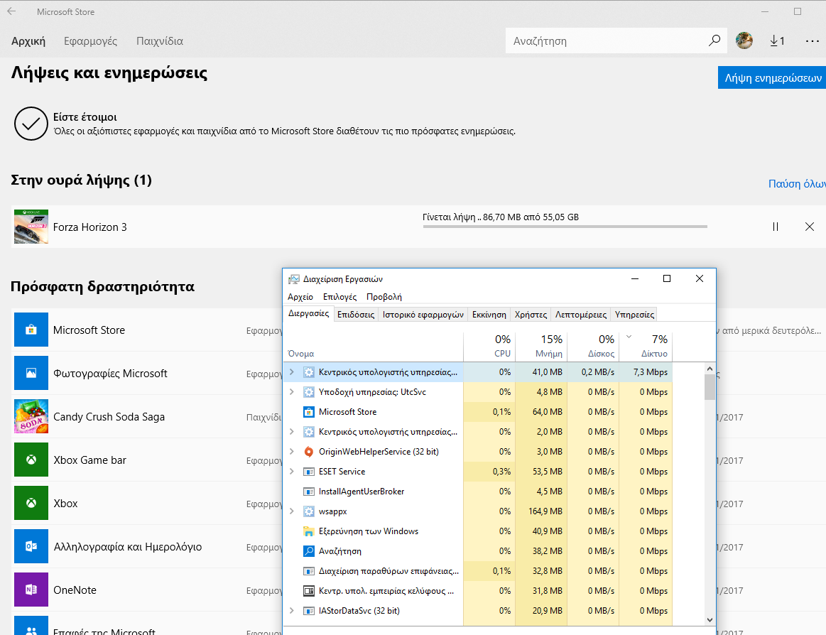Viewport: 826px width, 635px height.
Task: Open the Store three-dots more menu
Action: (813, 41)
